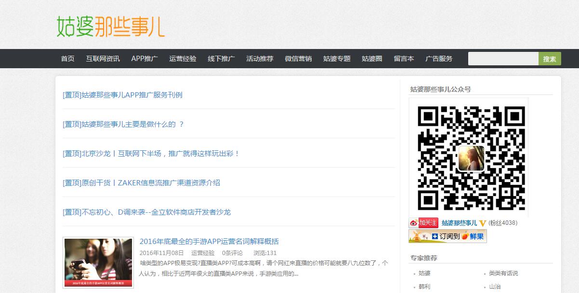
Task: Click the Sina Weibo icon beside 加关注
Action: (x=413, y=223)
